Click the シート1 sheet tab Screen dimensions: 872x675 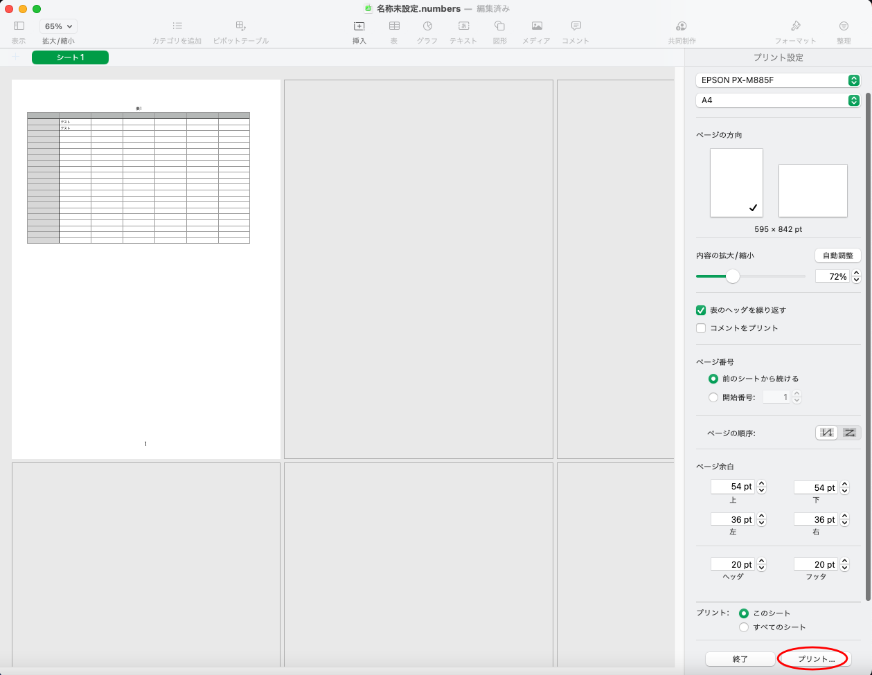pyautogui.click(x=70, y=57)
